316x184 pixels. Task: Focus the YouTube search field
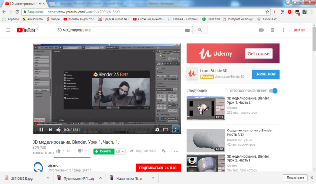tap(120, 30)
